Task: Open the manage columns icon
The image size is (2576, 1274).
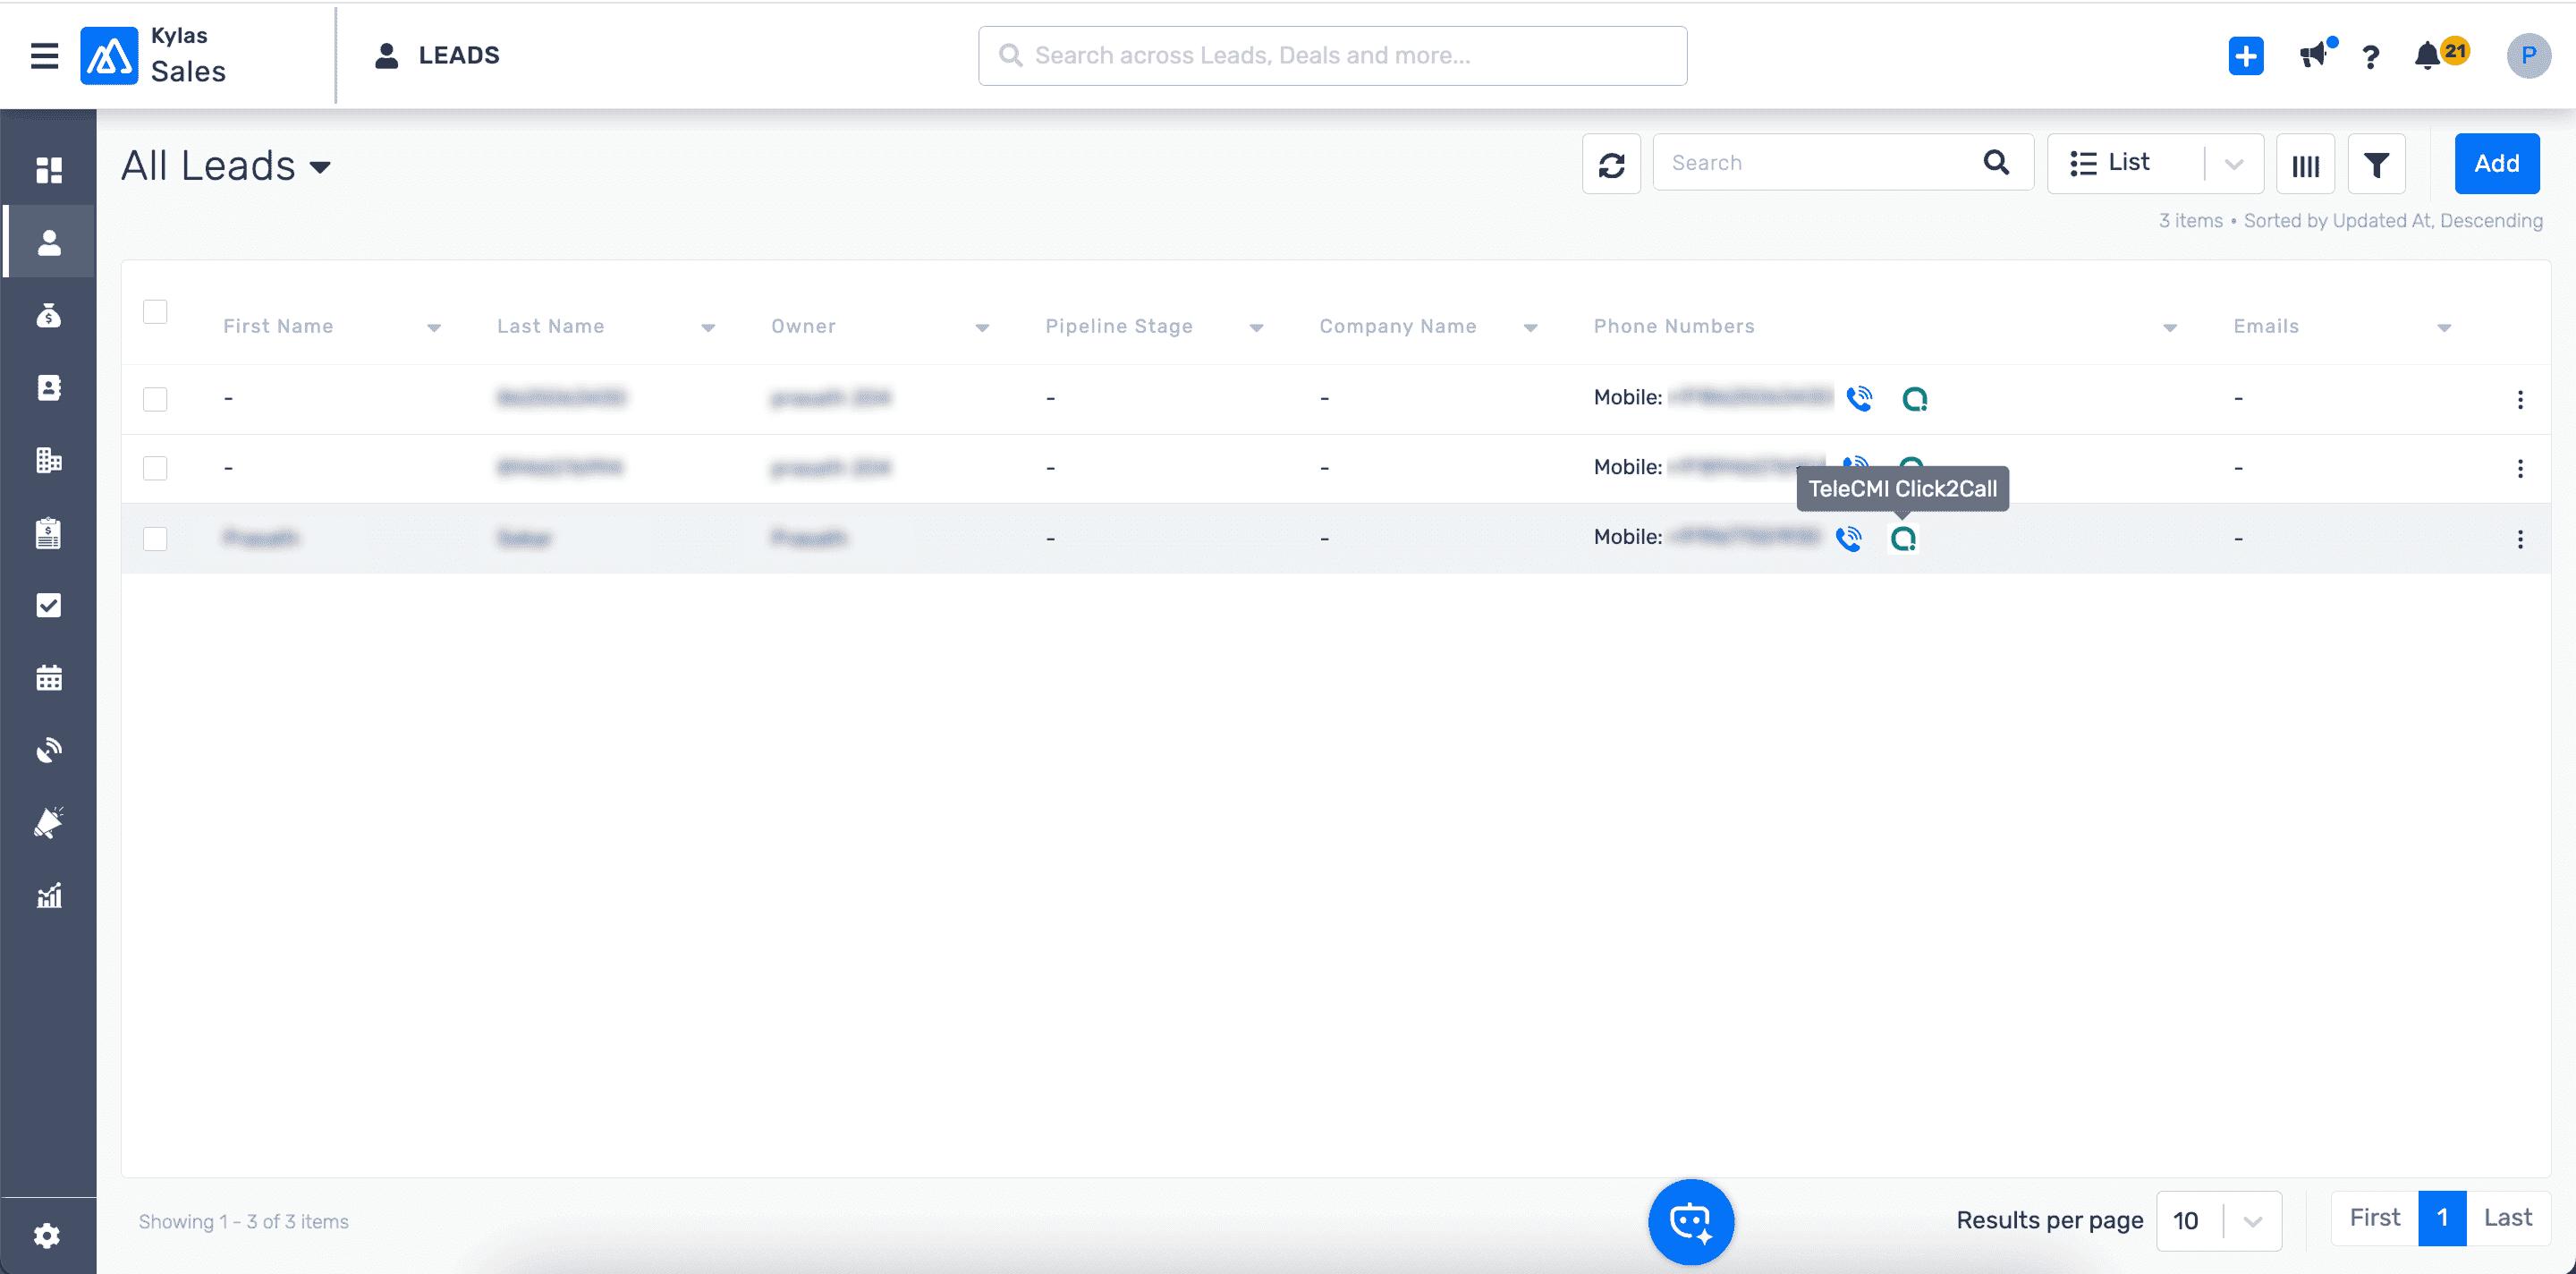Action: pos(2305,164)
